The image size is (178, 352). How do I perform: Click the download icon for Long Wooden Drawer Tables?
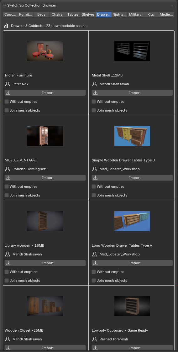95,263
